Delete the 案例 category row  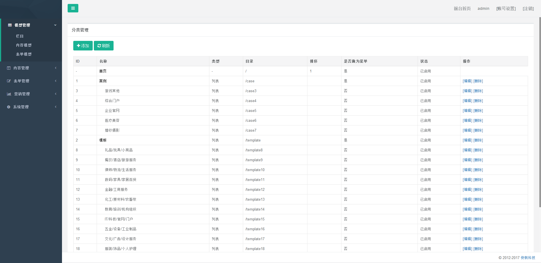[478, 81]
